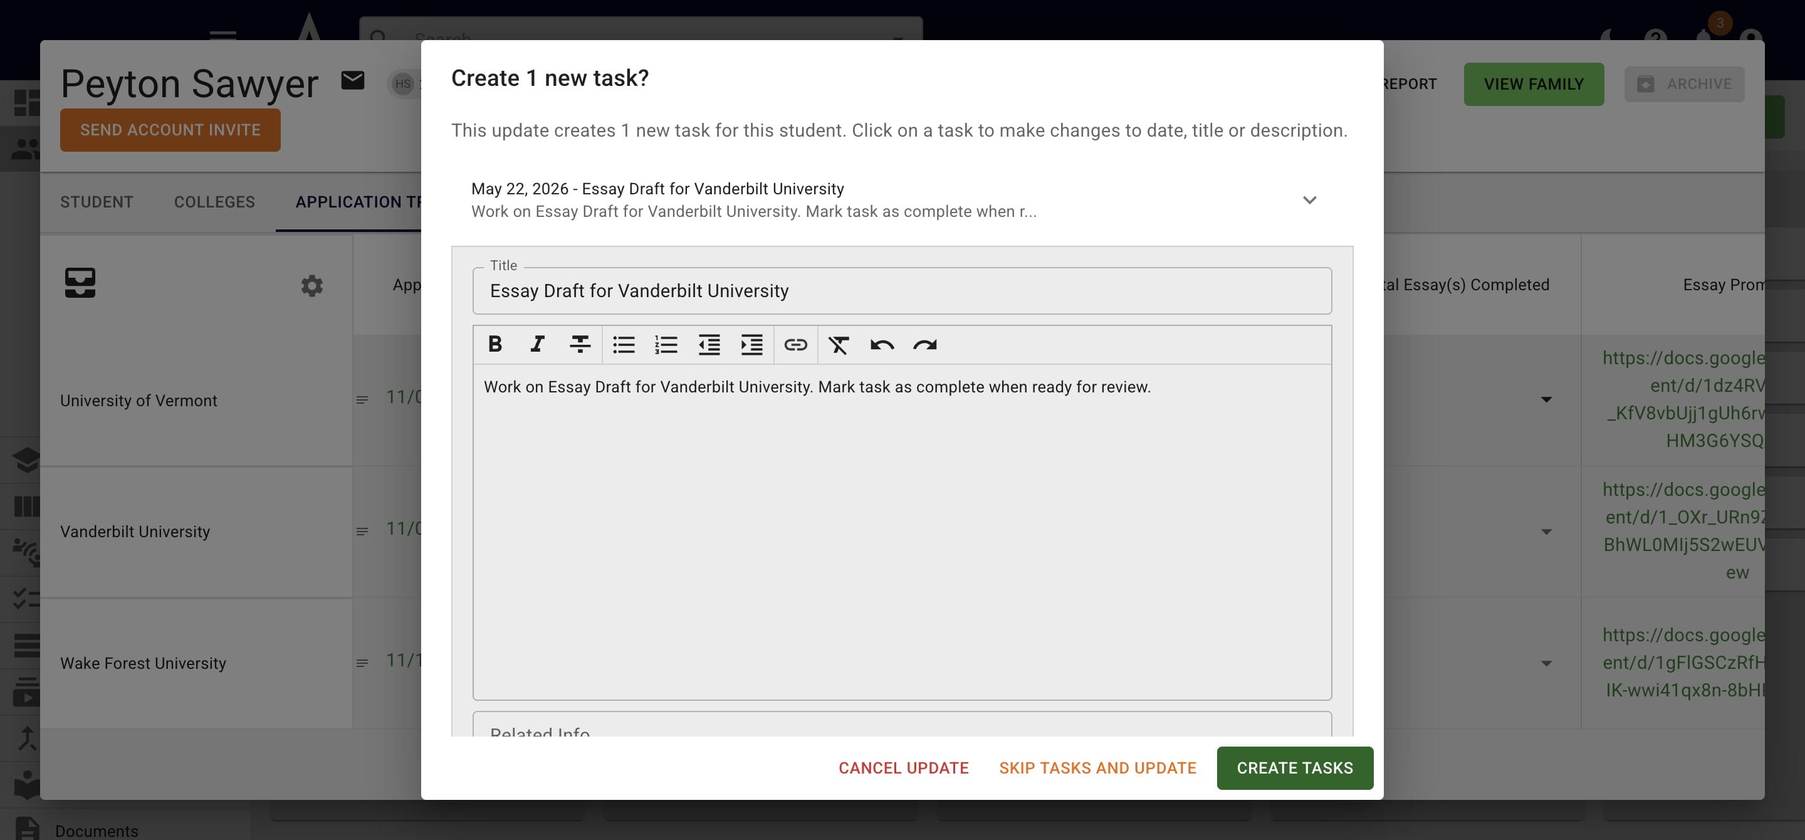Image resolution: width=1805 pixels, height=840 pixels.
Task: Choose Skip Tasks and Update
Action: click(1097, 768)
